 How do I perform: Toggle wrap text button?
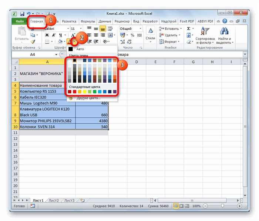(110, 29)
